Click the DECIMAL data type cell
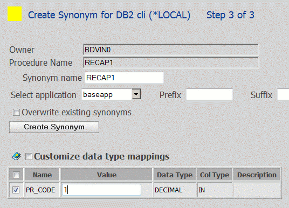 pyautogui.click(x=175, y=190)
